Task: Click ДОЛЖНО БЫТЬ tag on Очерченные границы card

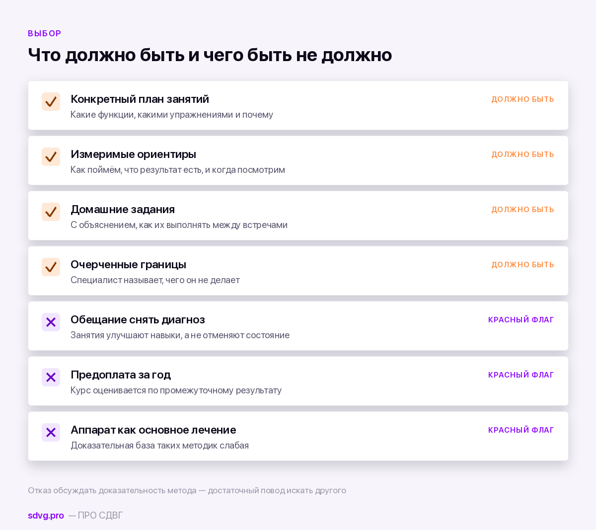Action: [522, 265]
